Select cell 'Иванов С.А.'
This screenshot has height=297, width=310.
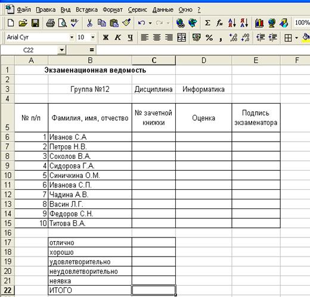[90, 137]
